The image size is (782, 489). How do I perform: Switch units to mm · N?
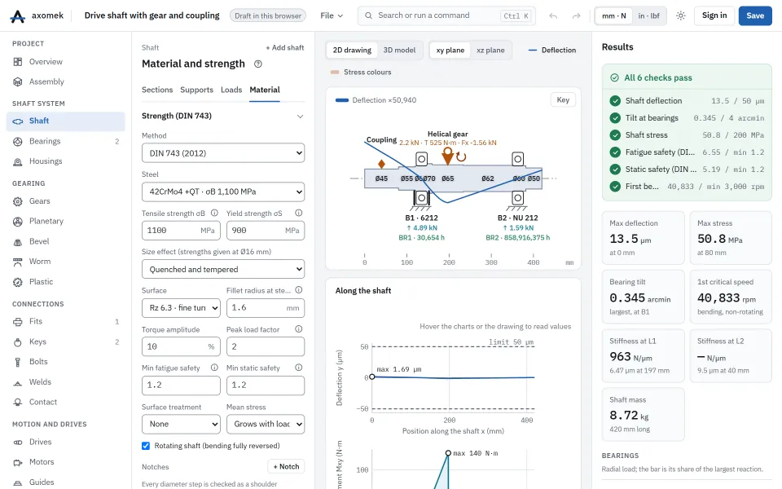(614, 16)
